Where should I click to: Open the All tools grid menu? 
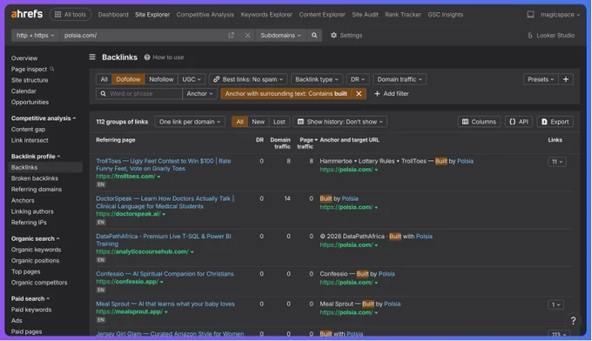pyautogui.click(x=71, y=14)
